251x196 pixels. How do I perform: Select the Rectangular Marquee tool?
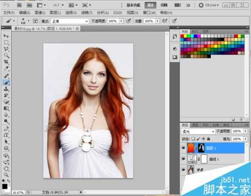(6, 42)
